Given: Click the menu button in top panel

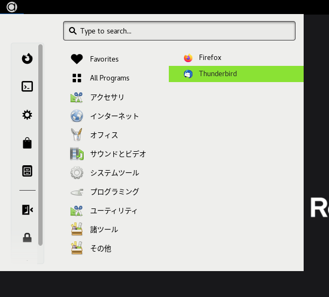Looking at the screenshot, I should coord(12,7).
